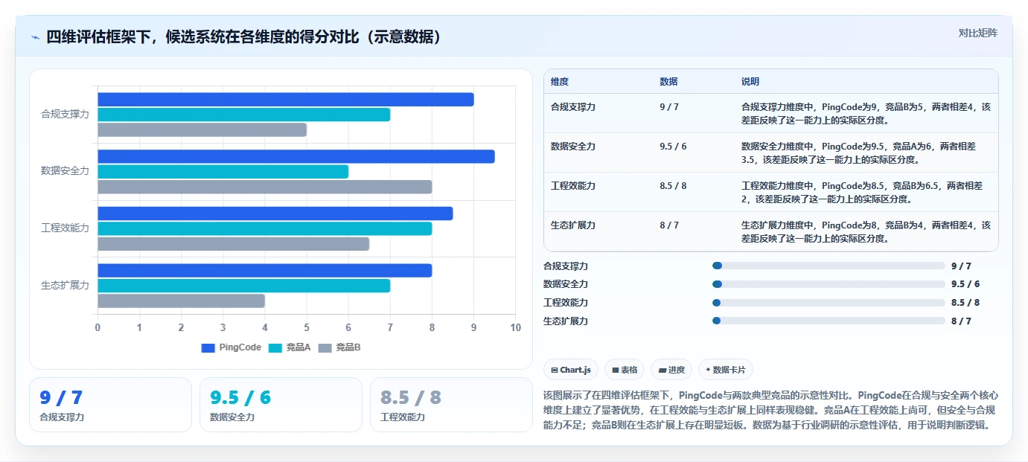Click the 工程效能力 progress bar
This screenshot has height=462, width=1028.
[829, 303]
